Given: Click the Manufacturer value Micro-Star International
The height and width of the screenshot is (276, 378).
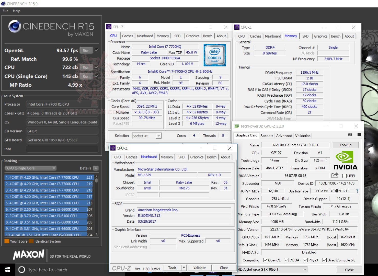Looking at the screenshot, I should [x=184, y=169].
